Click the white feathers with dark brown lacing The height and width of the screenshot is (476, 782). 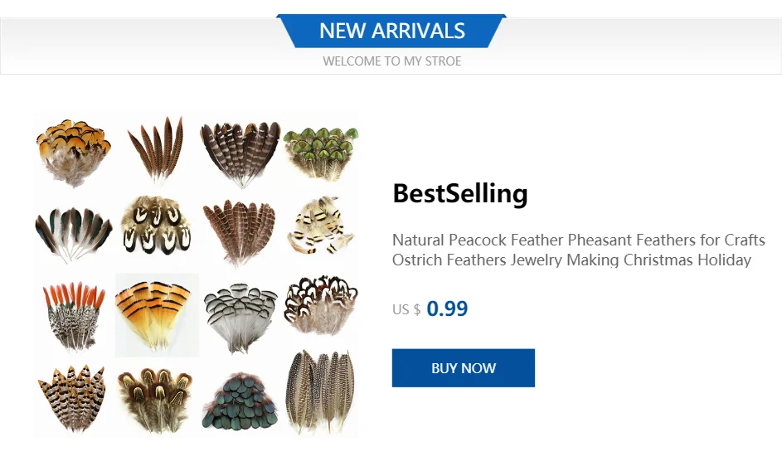click(321, 305)
